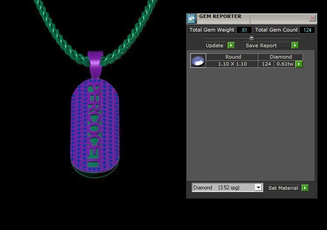Click the green arrow beside 0.61tw

point(299,64)
